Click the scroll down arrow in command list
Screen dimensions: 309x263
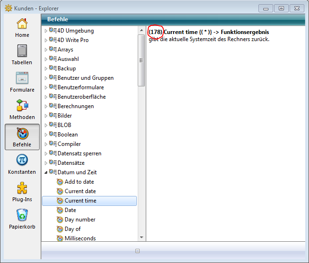[x=141, y=237]
